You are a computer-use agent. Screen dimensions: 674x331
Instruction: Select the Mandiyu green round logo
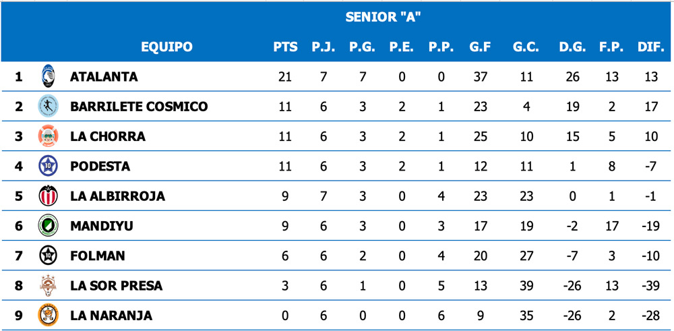click(x=48, y=226)
